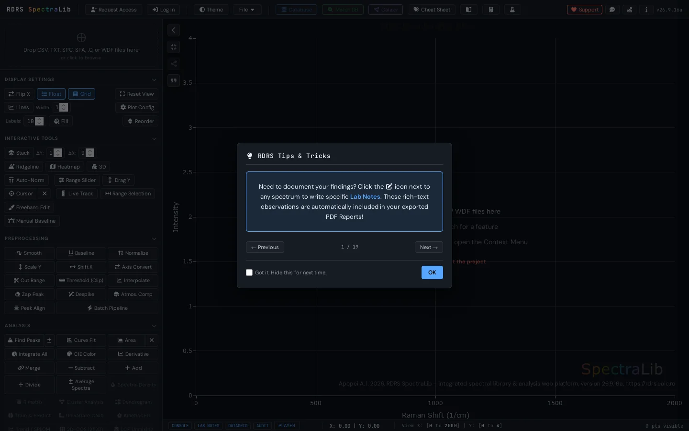Toggle Flip X axis
The image size is (689, 431).
click(x=19, y=94)
